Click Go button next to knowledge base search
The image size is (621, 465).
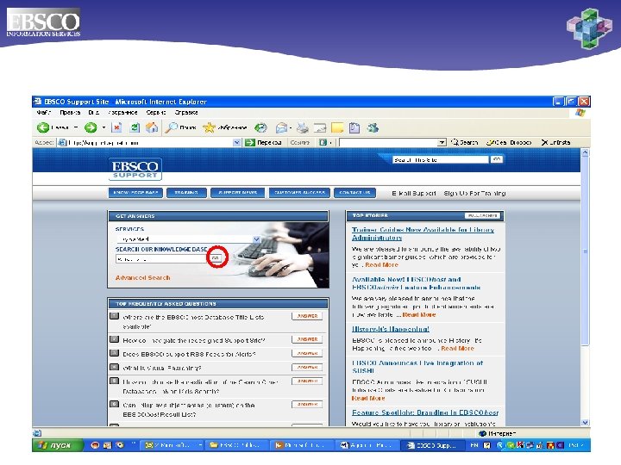coord(216,258)
